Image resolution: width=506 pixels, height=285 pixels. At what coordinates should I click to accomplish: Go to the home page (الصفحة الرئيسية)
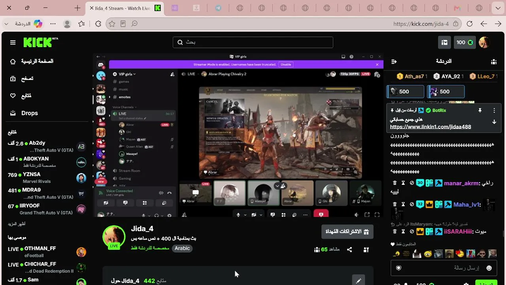tap(32, 61)
